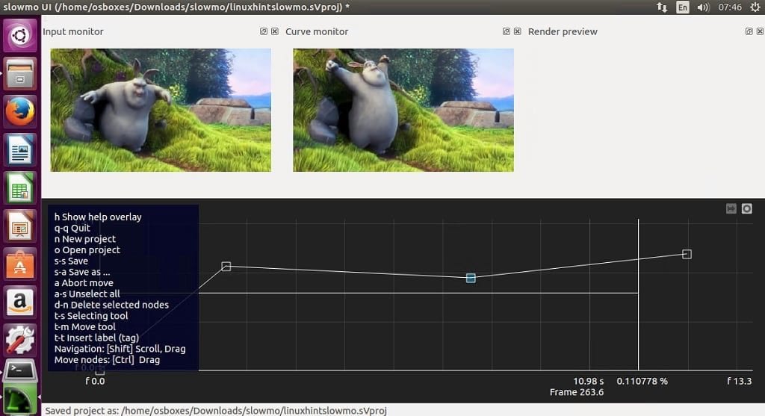Viewport: 765px width, 416px height.
Task: Open LibreOffice Impress from the launcher
Action: (x=20, y=226)
